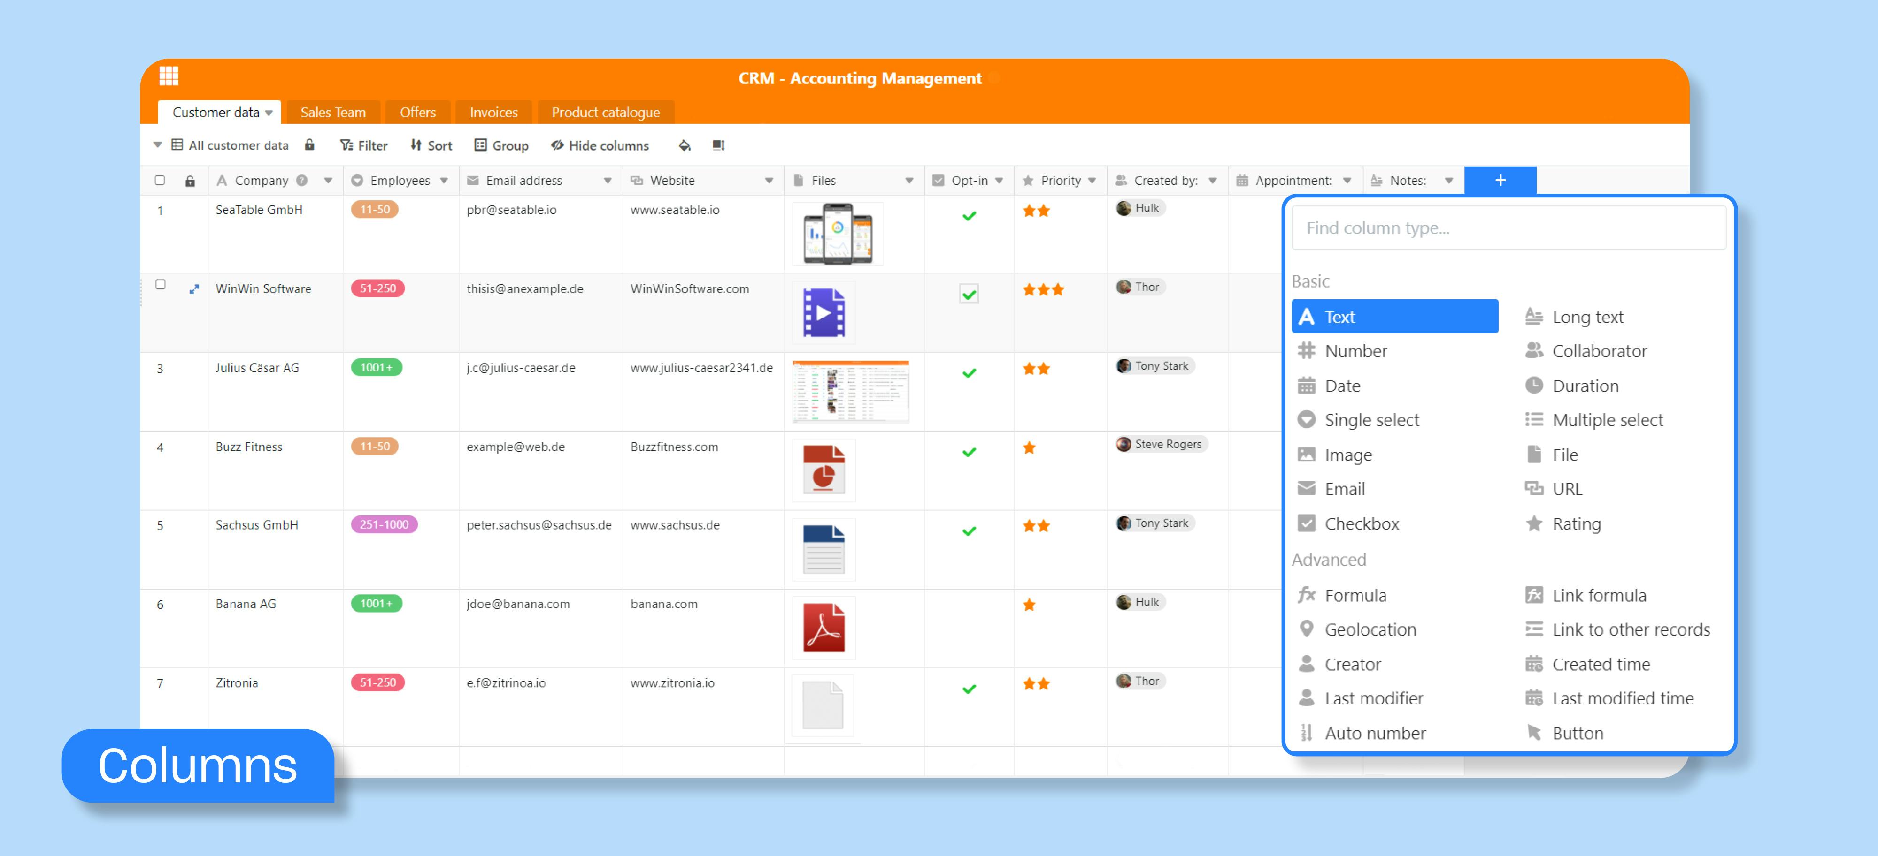Open Customer data tab dropdown arrow

click(x=269, y=112)
